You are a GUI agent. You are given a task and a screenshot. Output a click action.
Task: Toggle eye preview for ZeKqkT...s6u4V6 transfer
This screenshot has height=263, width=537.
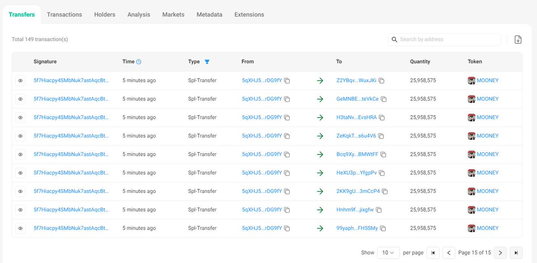(20, 136)
